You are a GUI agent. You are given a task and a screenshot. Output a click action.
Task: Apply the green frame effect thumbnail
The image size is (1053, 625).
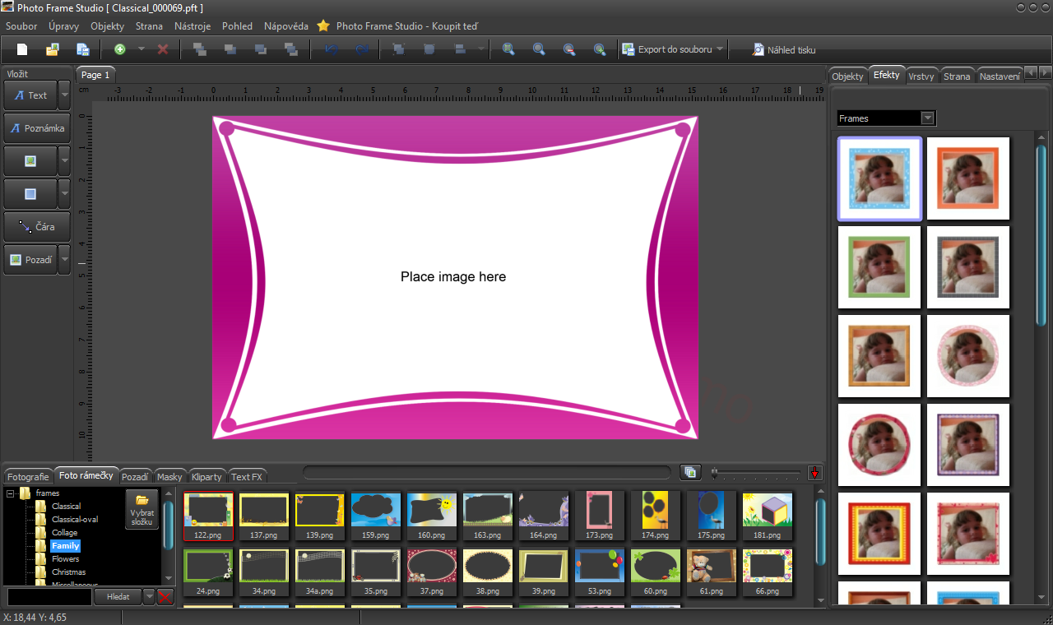[x=879, y=267]
